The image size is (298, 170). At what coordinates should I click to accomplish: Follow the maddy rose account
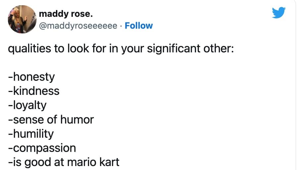tap(139, 26)
